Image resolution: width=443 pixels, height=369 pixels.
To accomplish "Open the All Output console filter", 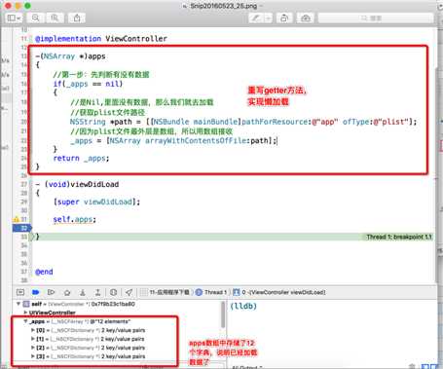I will coord(247,367).
